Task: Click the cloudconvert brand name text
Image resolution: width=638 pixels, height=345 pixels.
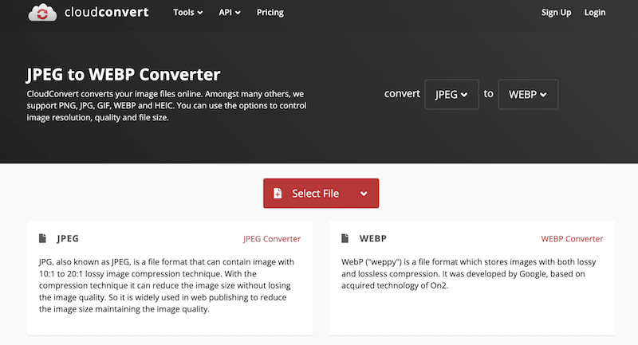Action: 107,12
